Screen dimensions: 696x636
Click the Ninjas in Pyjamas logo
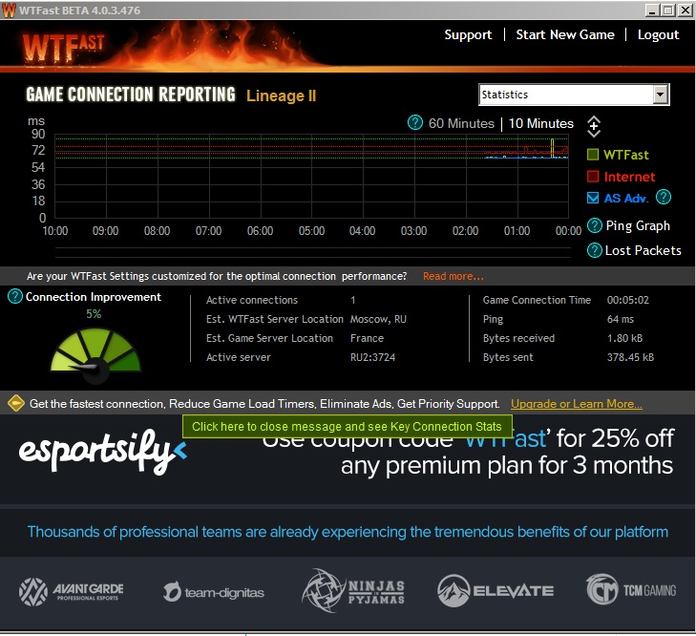tap(353, 591)
